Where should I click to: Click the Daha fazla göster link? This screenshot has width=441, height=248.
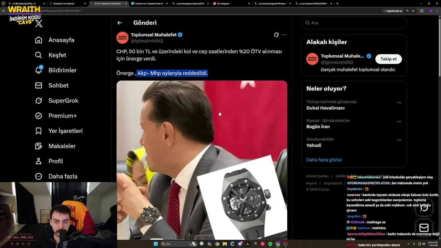pyautogui.click(x=324, y=160)
